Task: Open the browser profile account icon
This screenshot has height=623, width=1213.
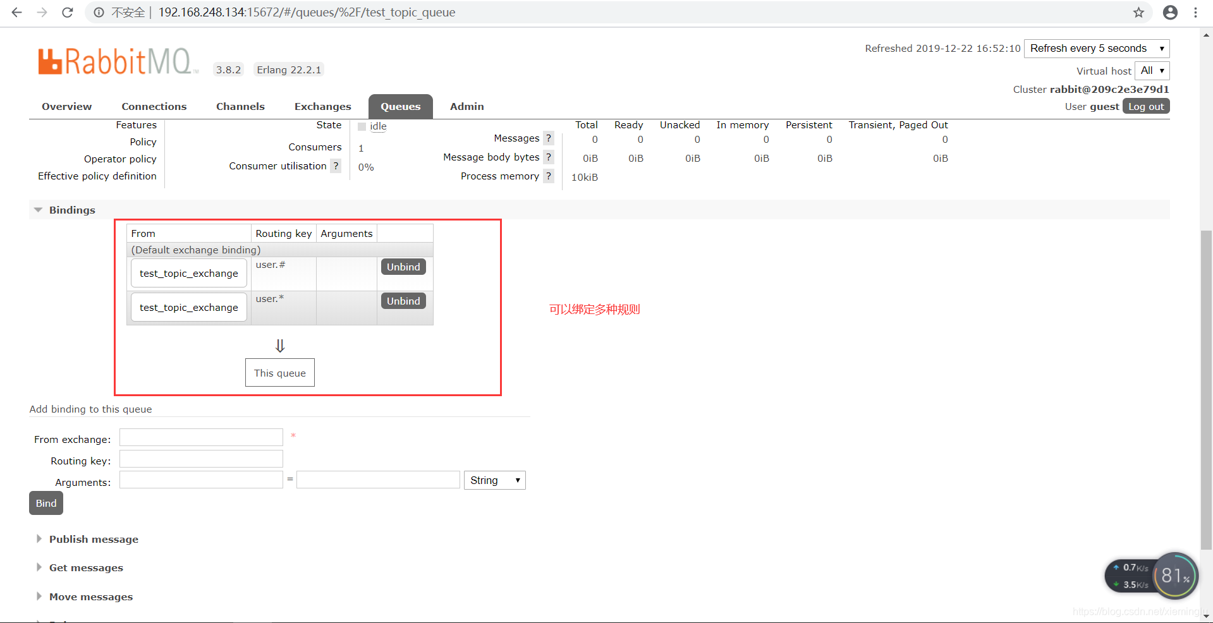Action: (1170, 12)
